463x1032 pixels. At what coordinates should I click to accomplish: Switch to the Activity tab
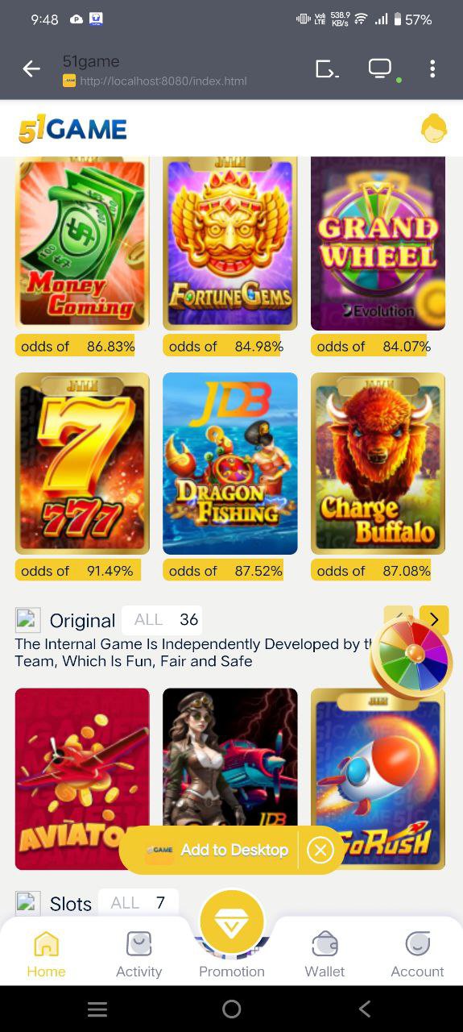click(x=138, y=954)
